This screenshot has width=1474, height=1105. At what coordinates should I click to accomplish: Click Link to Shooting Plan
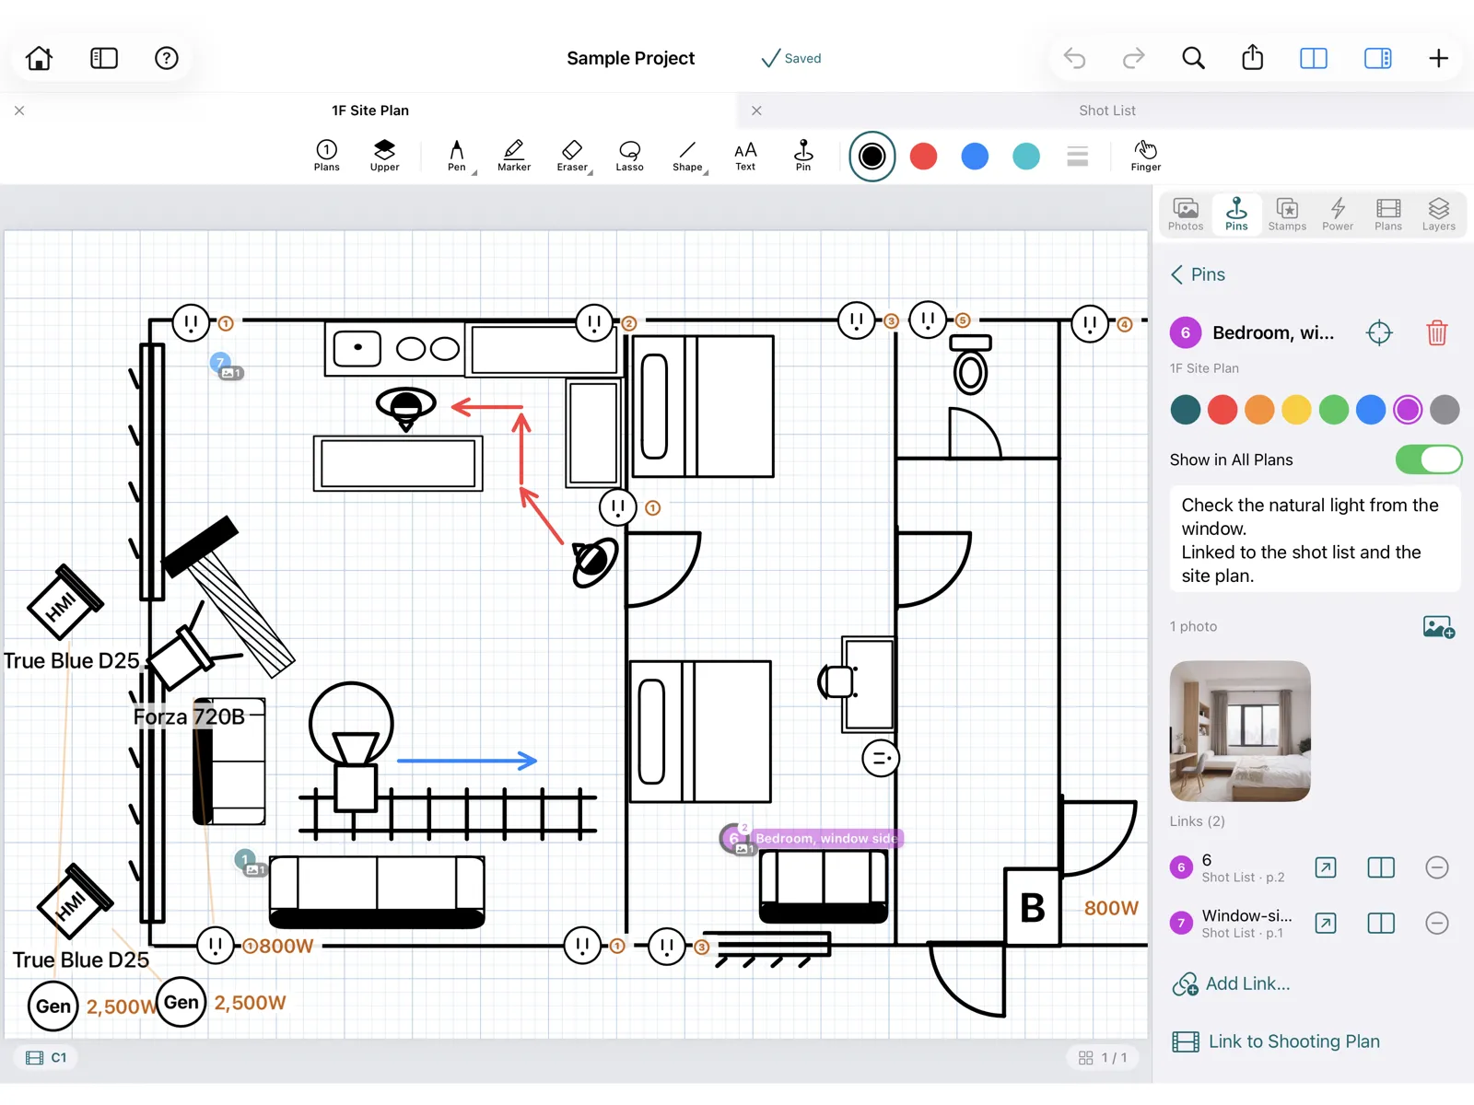[x=1276, y=1041]
